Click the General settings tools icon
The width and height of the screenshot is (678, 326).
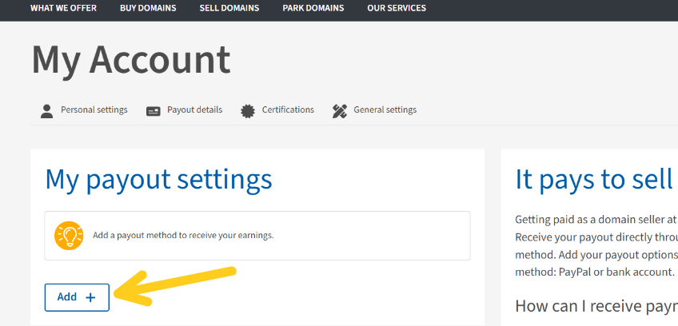click(x=340, y=112)
